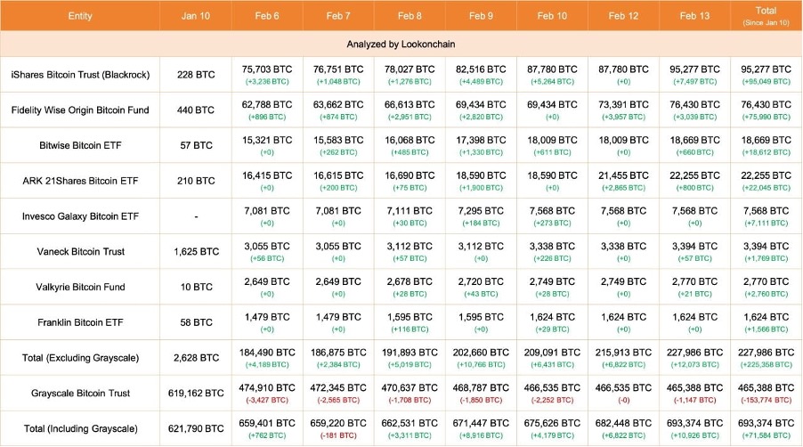The width and height of the screenshot is (803, 447).
Task: Click the Vaneck Bitcoin Trust row label
Action: (79, 252)
